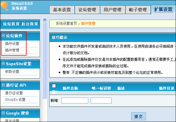Select the 扩展设置 tab
The height and width of the screenshot is (122, 176).
point(163,10)
